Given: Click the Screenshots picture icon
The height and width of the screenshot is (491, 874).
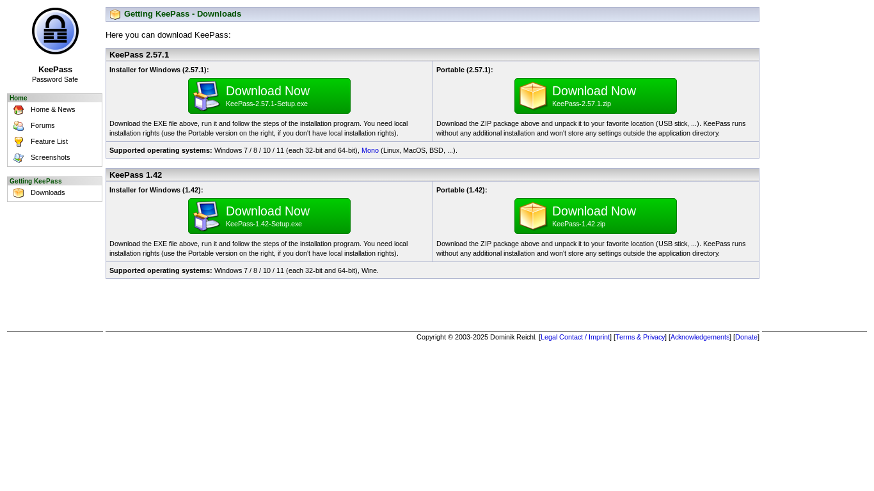Looking at the screenshot, I should click(x=19, y=158).
